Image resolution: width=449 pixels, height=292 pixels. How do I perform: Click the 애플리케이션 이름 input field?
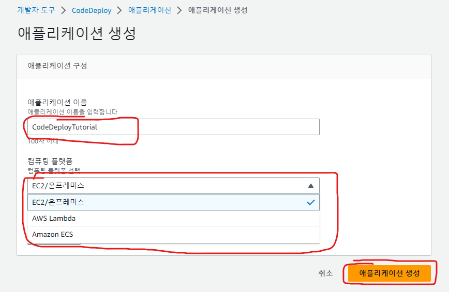click(x=173, y=127)
